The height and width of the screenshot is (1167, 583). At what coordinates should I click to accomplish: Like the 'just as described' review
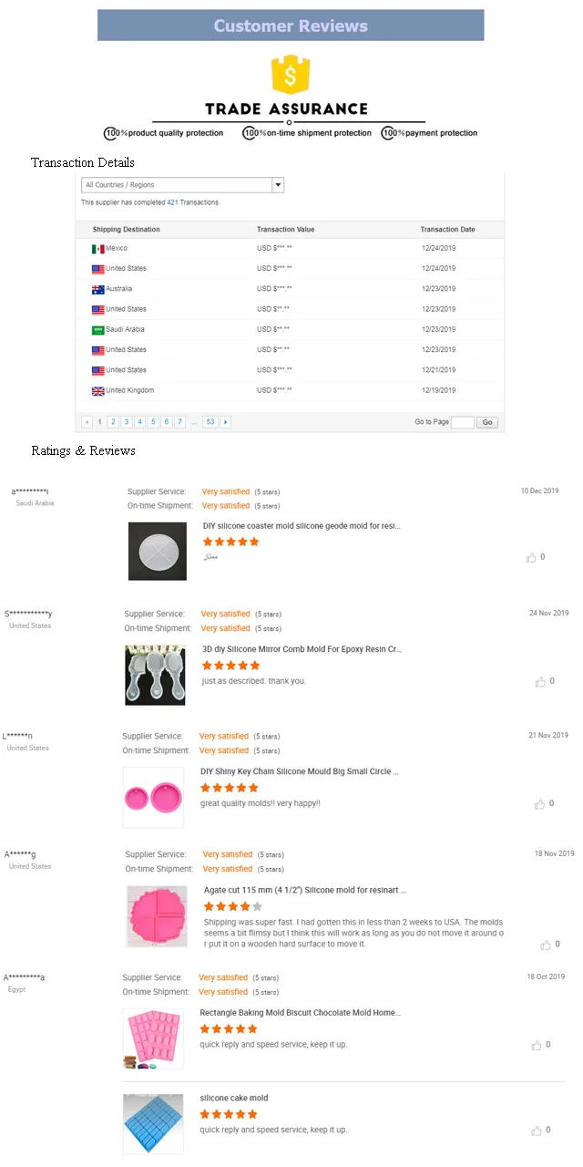coord(540,681)
